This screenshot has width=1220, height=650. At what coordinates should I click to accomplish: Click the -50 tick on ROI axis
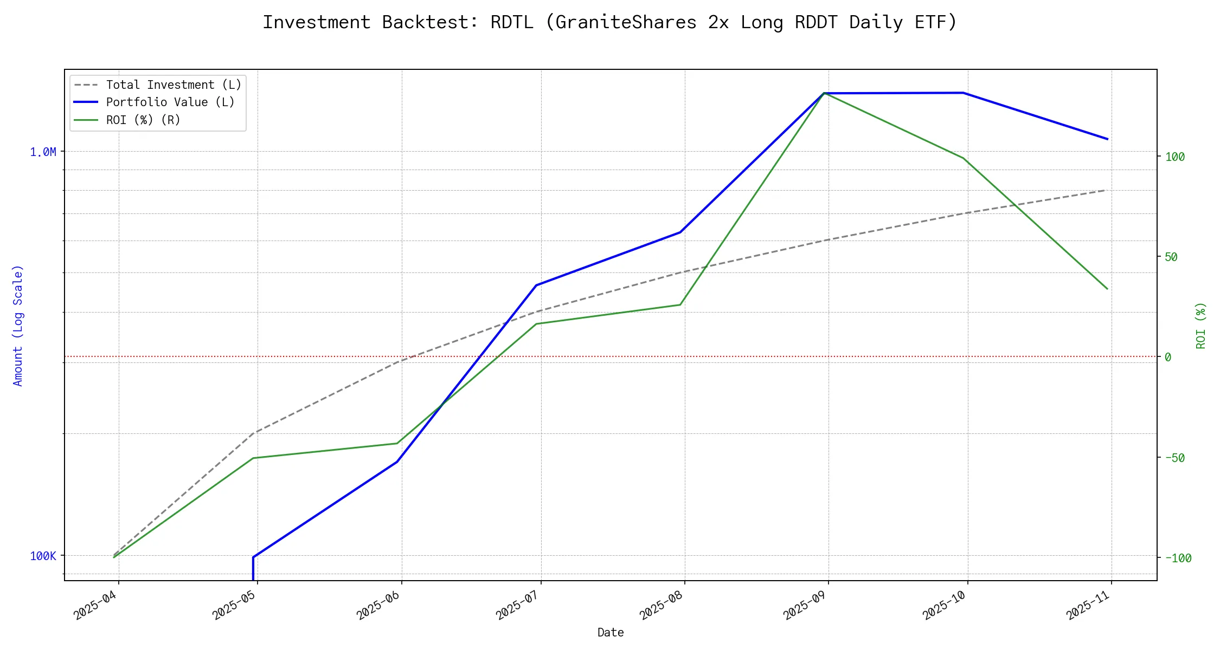(1175, 458)
